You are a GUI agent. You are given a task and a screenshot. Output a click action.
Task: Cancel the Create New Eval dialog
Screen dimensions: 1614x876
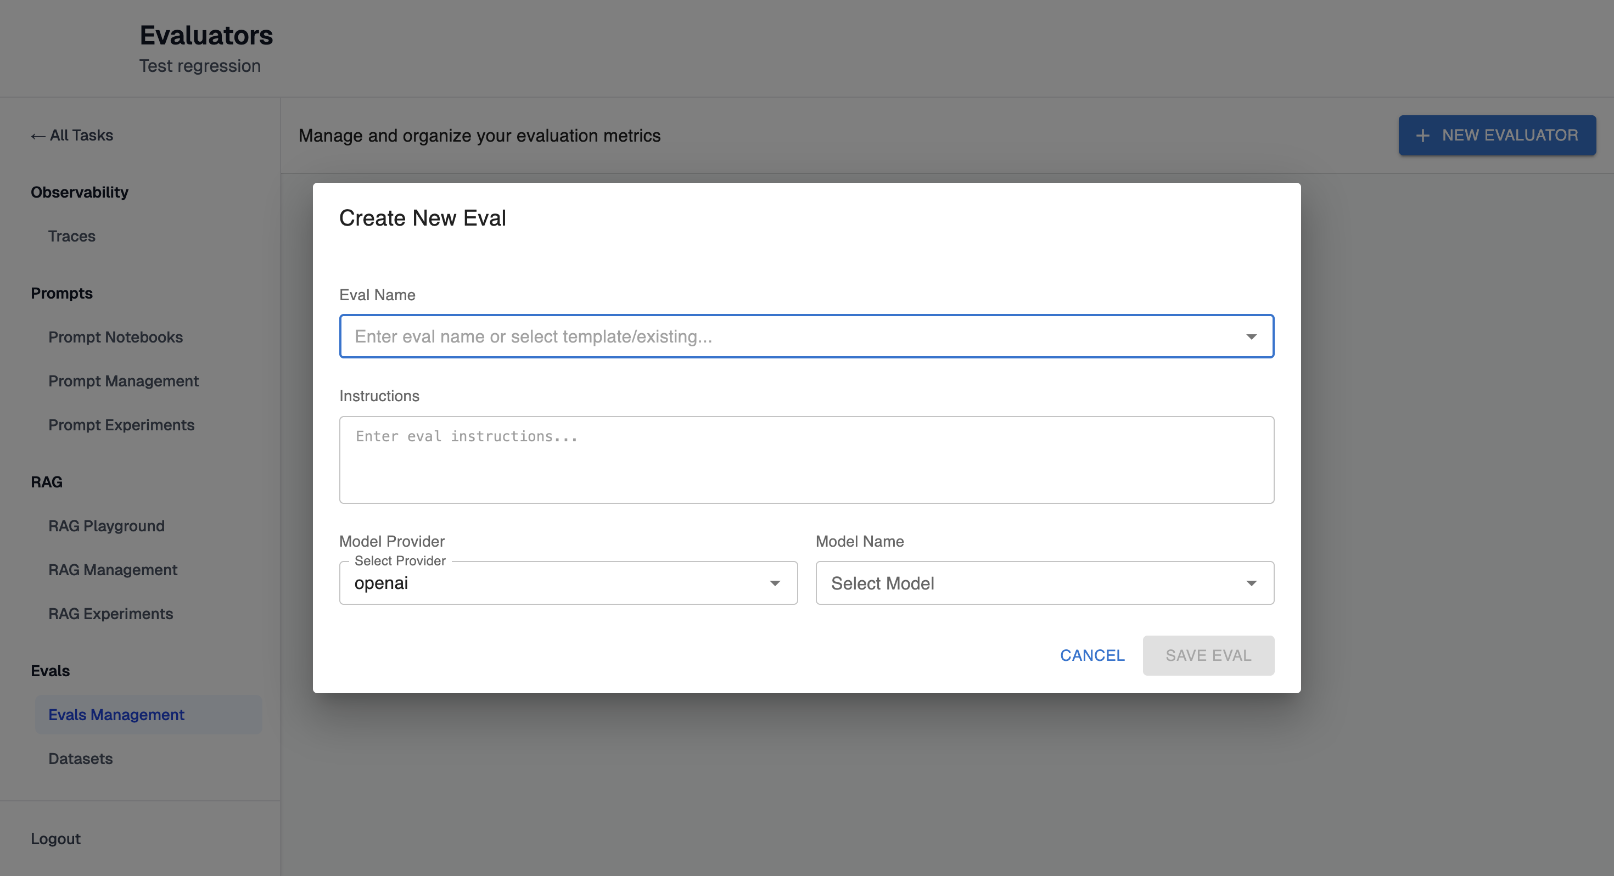(x=1092, y=655)
